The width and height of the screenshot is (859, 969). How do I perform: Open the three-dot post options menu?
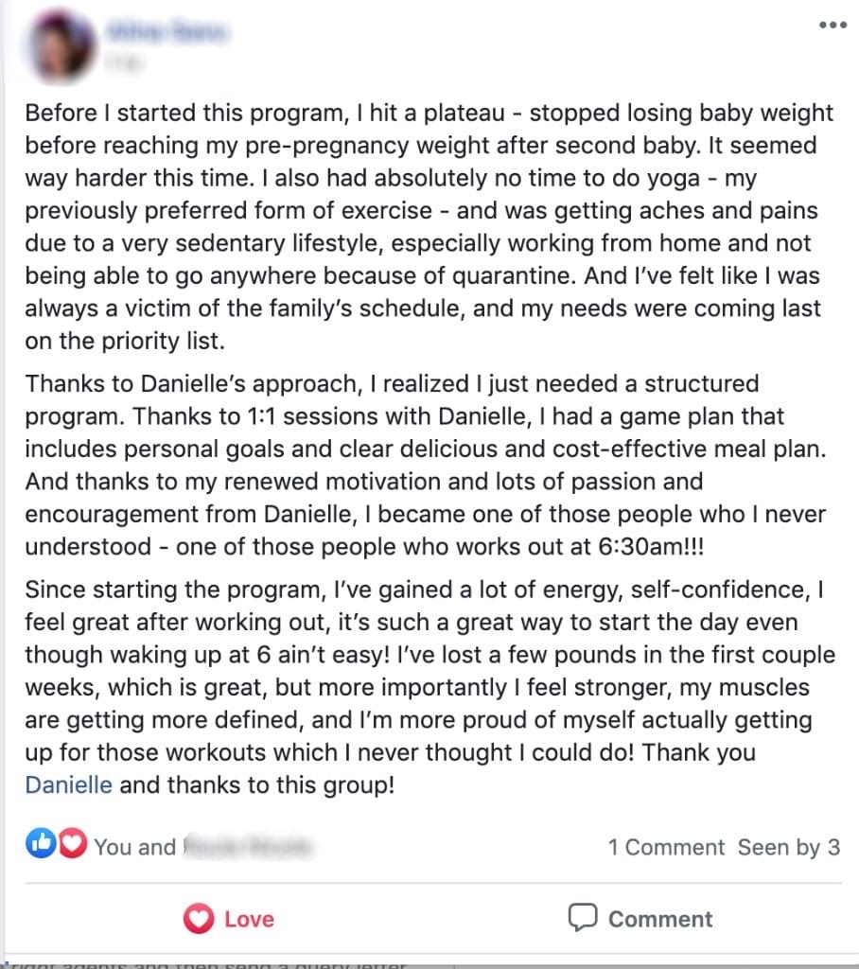(833, 26)
